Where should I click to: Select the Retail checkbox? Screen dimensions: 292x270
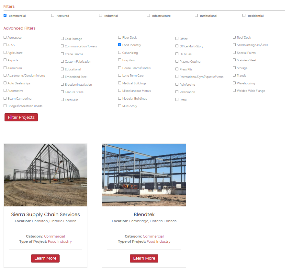point(177,100)
